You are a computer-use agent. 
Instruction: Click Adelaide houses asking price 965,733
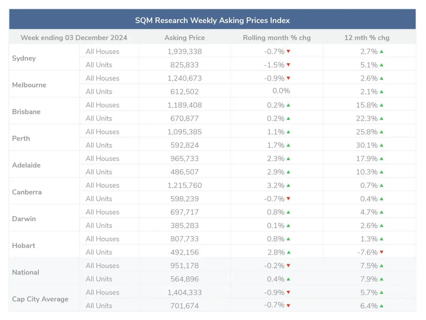[x=185, y=158]
